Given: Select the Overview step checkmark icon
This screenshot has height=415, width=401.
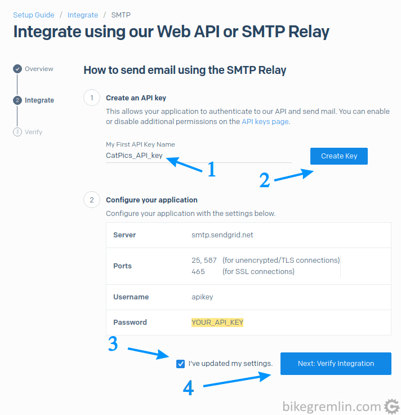Looking at the screenshot, I should [x=17, y=69].
